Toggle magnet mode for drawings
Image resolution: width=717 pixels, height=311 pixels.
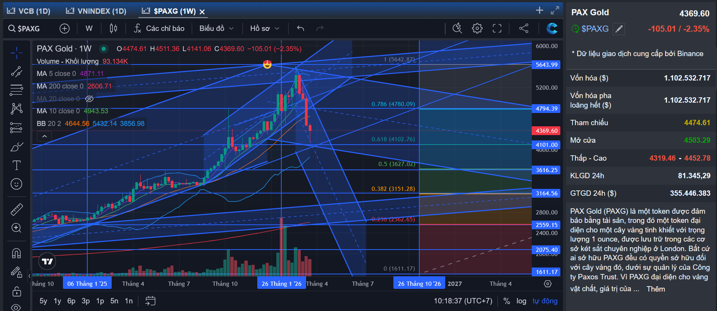[x=16, y=253]
